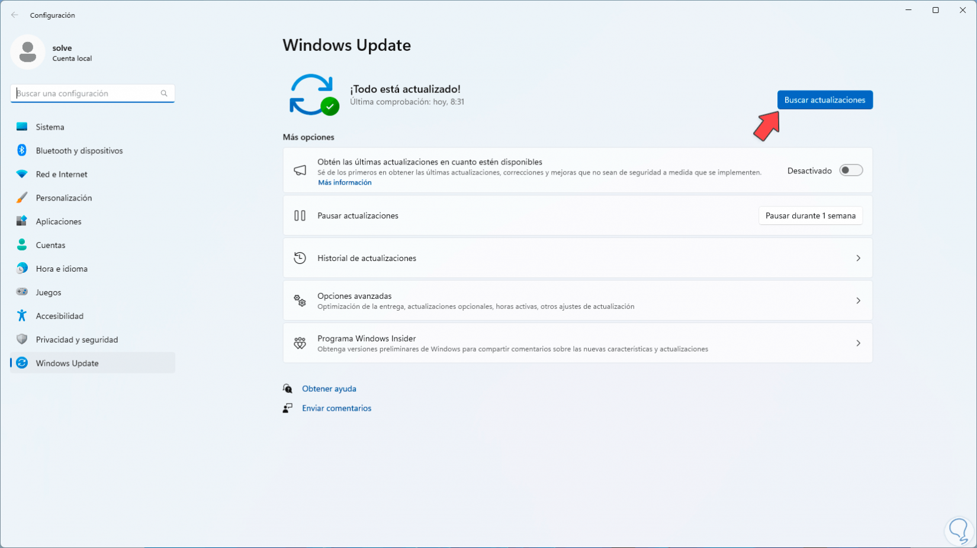Click the history clock icon

300,258
